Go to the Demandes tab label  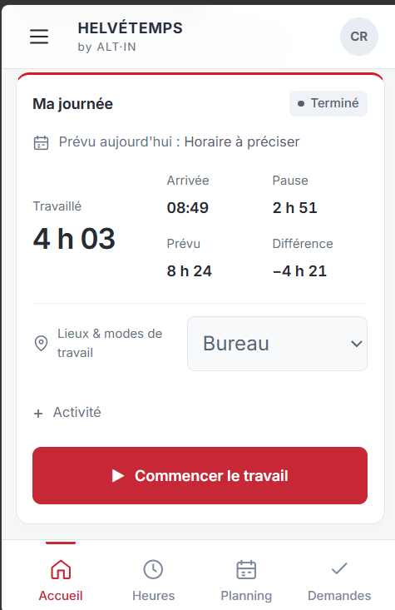pyautogui.click(x=339, y=596)
